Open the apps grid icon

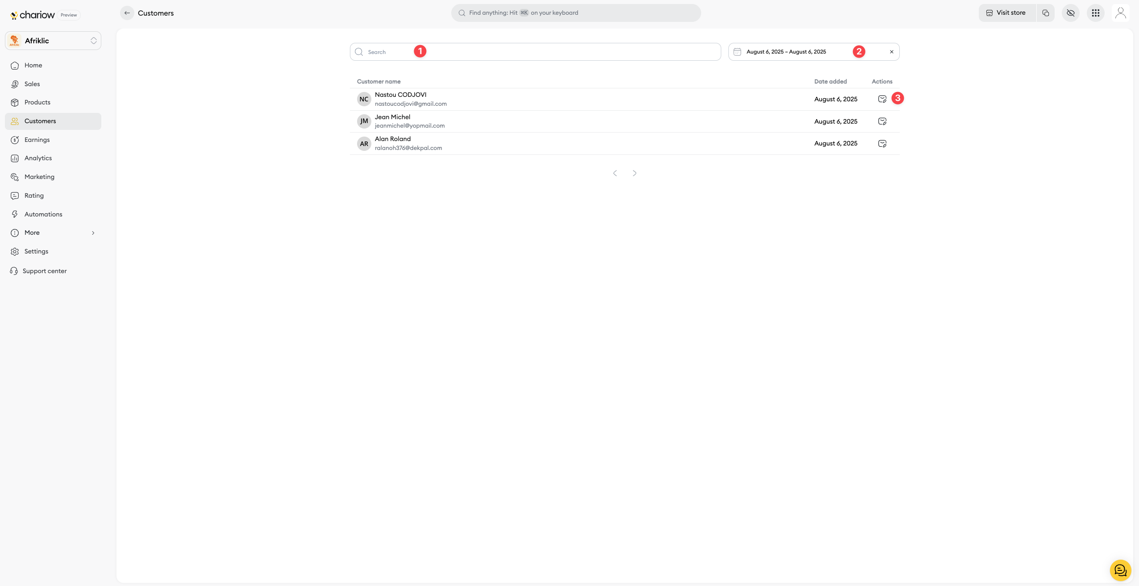(1095, 13)
